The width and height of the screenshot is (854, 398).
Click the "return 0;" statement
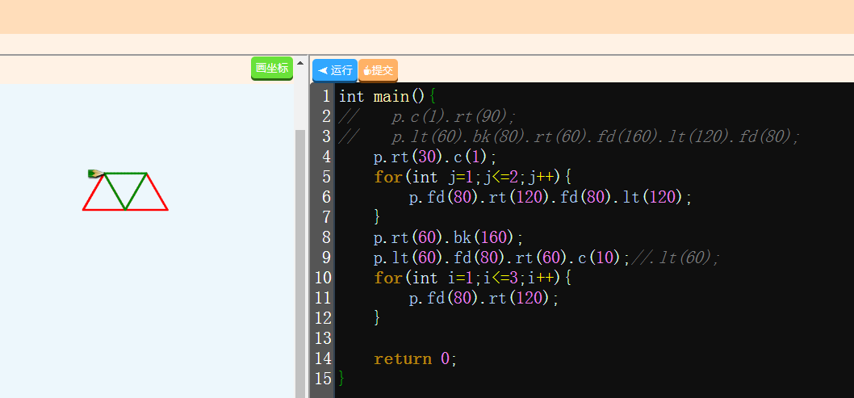pyautogui.click(x=416, y=358)
